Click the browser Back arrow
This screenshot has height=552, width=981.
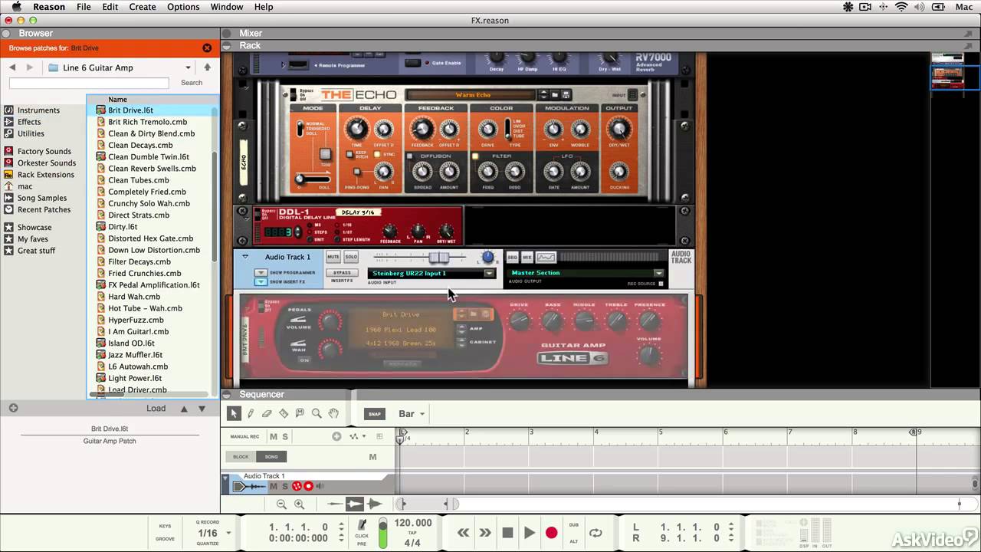click(12, 67)
